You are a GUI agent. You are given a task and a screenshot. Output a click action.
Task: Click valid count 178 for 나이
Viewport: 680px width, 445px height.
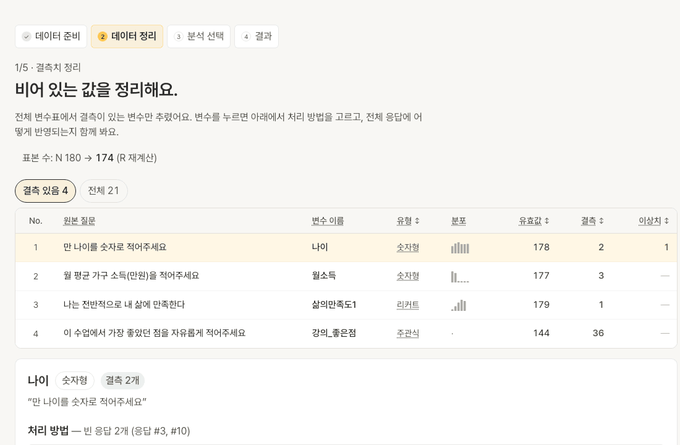(x=542, y=247)
